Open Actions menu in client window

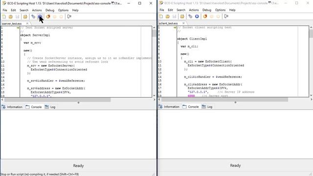(194, 10)
